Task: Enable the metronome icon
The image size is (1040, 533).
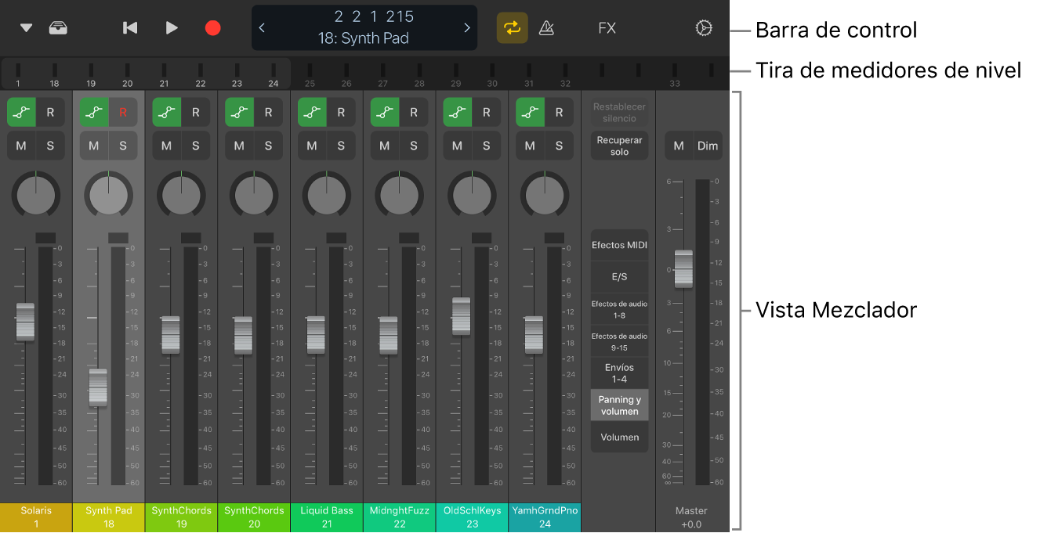Action: [547, 28]
